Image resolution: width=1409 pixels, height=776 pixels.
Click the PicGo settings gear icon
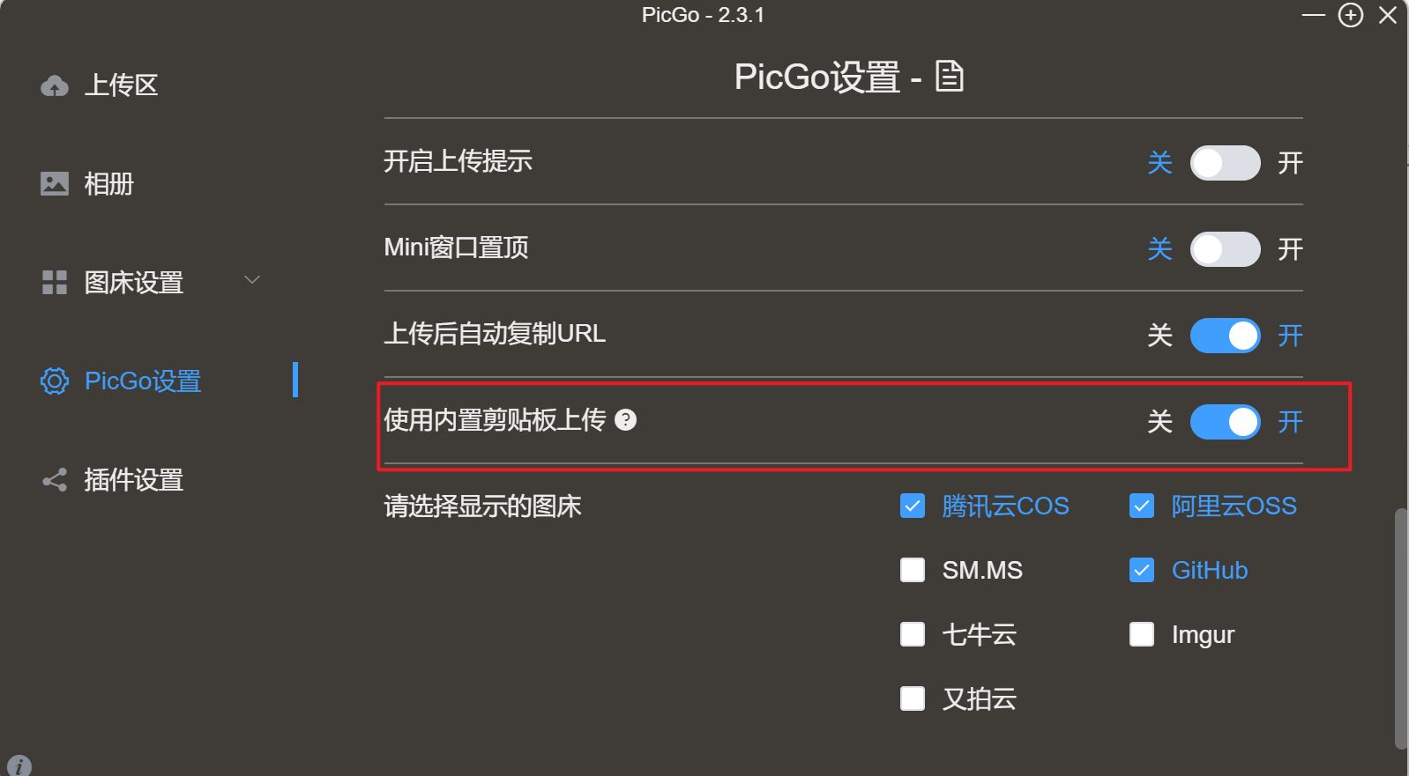pyautogui.click(x=55, y=381)
